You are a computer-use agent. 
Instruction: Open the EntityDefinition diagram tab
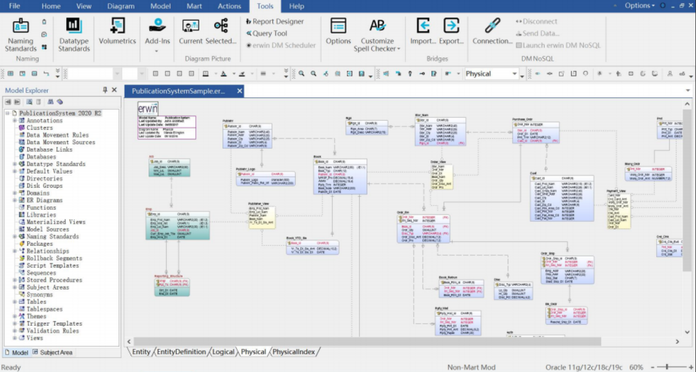(181, 352)
